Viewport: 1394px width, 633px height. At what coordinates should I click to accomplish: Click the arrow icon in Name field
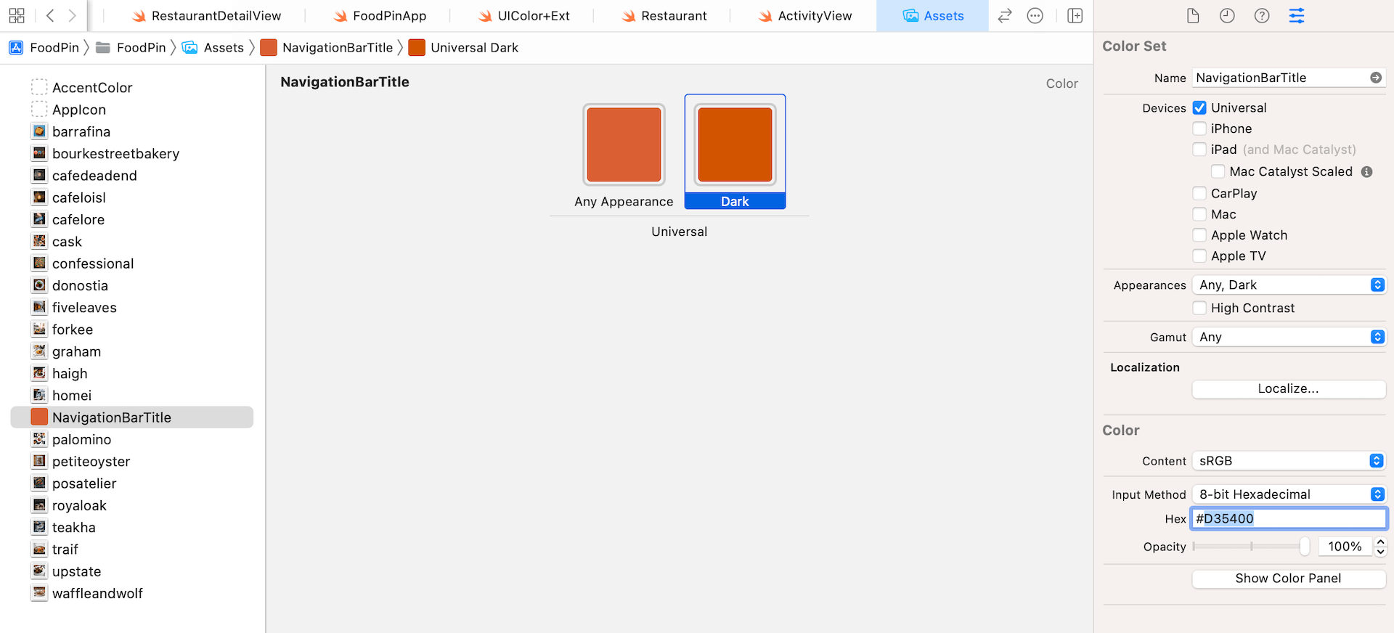point(1376,78)
